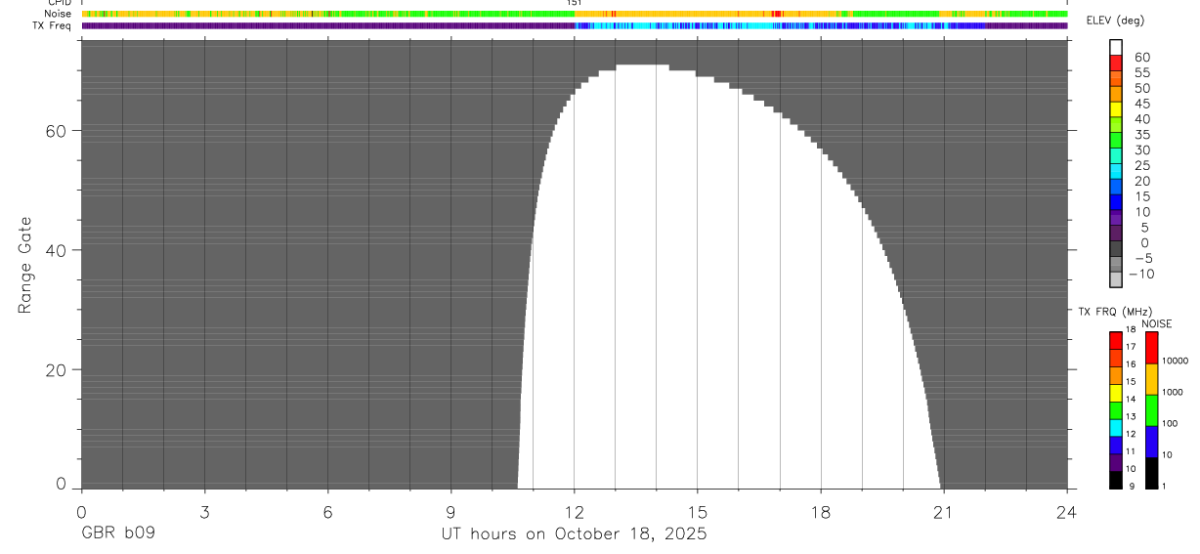Pick the black 9–10 MHz TX FRQ swatch
This screenshot has width=1200, height=554.
[x=1116, y=480]
